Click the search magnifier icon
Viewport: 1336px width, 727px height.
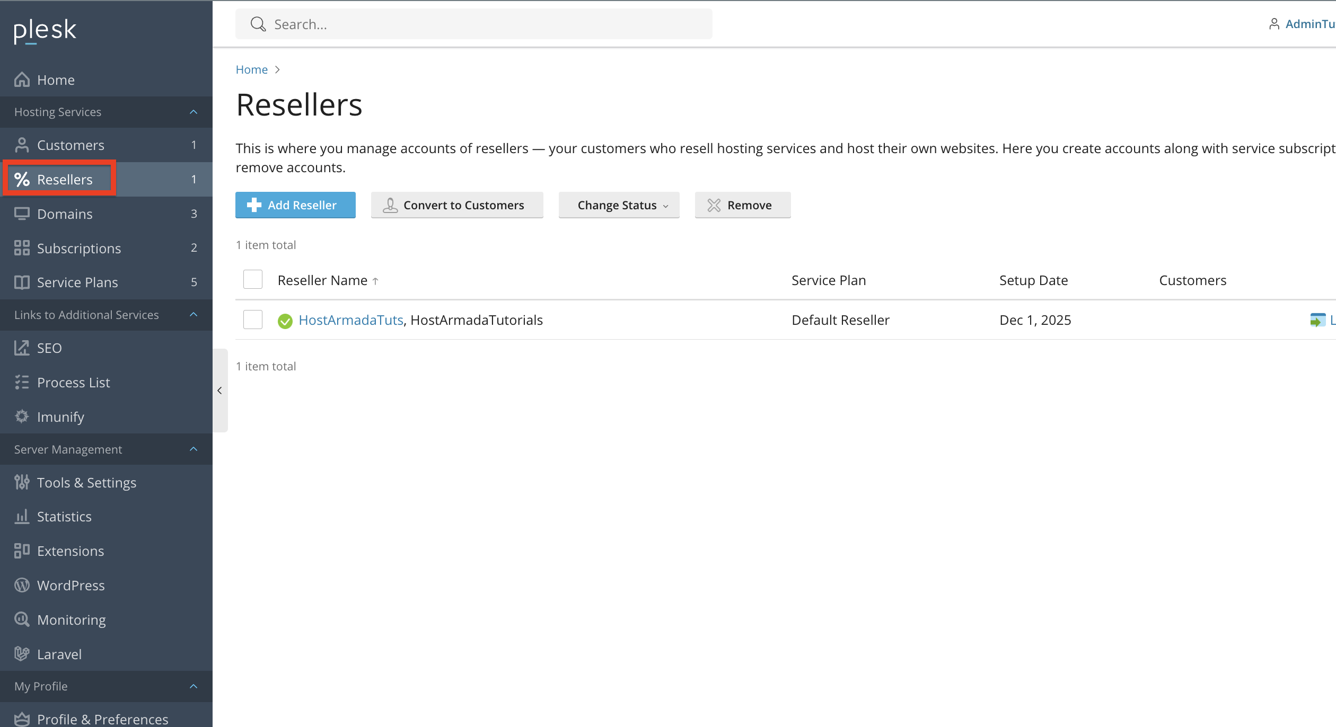[258, 24]
